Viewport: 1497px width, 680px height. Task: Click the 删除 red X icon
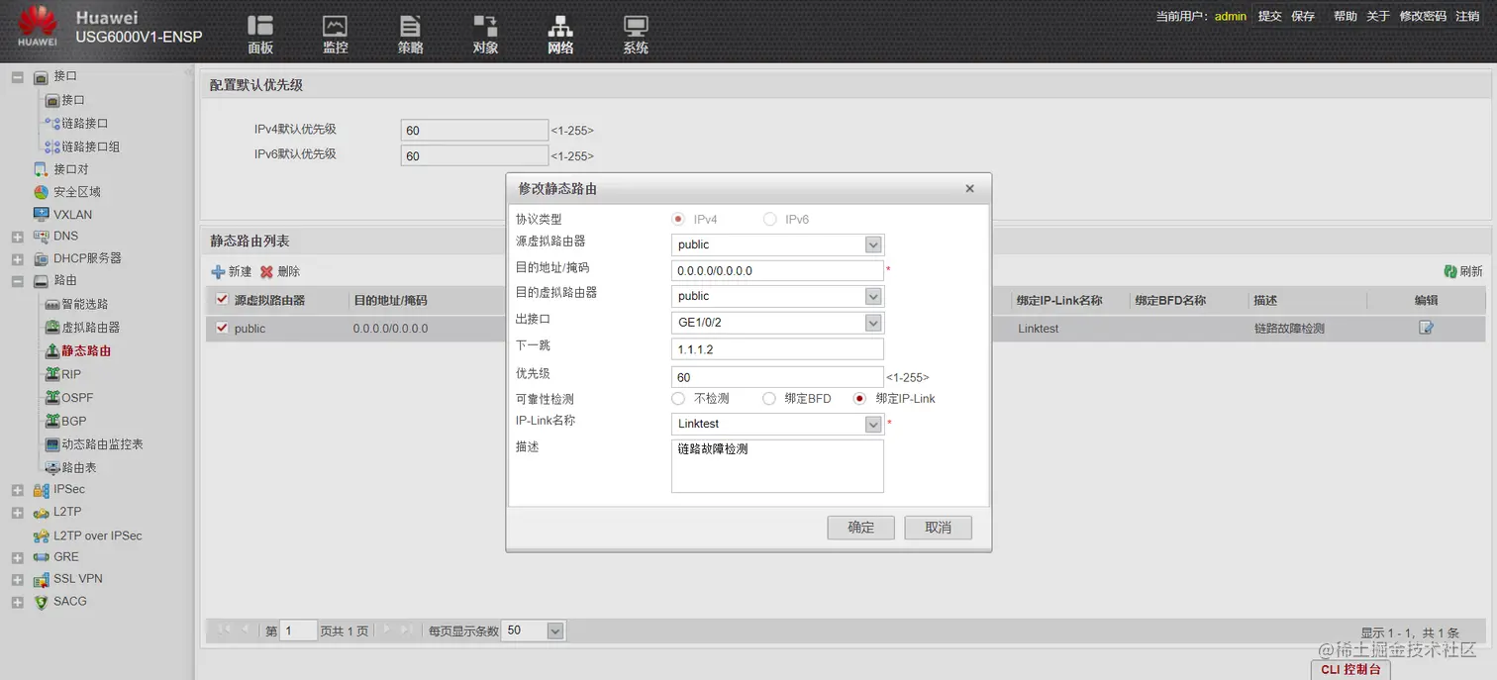click(x=266, y=271)
